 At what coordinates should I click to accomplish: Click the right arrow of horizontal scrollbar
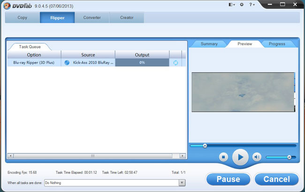(183, 156)
